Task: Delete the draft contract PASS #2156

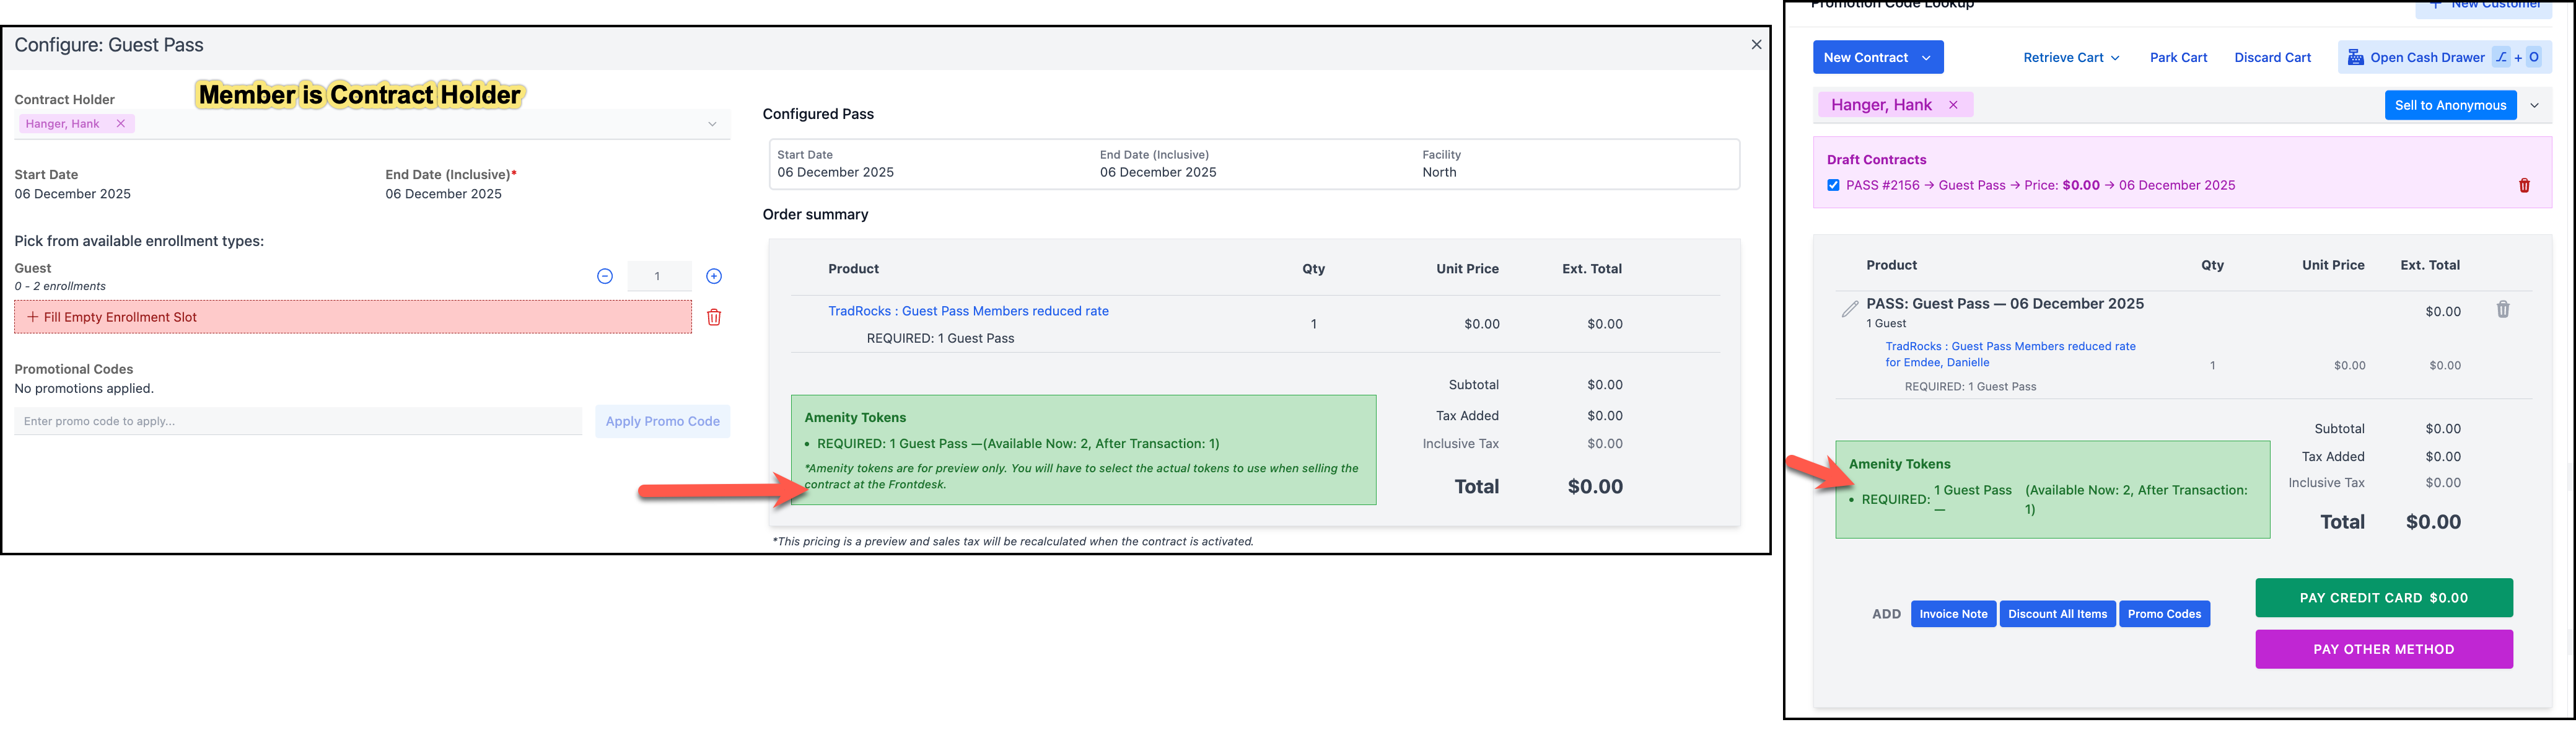Action: point(2524,186)
